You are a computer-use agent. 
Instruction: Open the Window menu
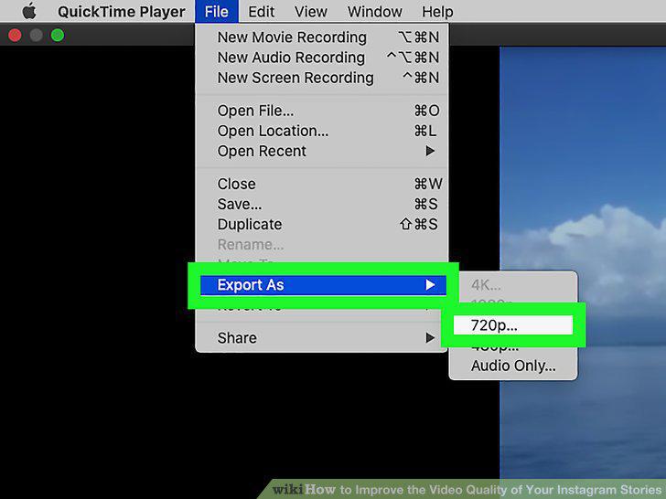[x=375, y=12]
